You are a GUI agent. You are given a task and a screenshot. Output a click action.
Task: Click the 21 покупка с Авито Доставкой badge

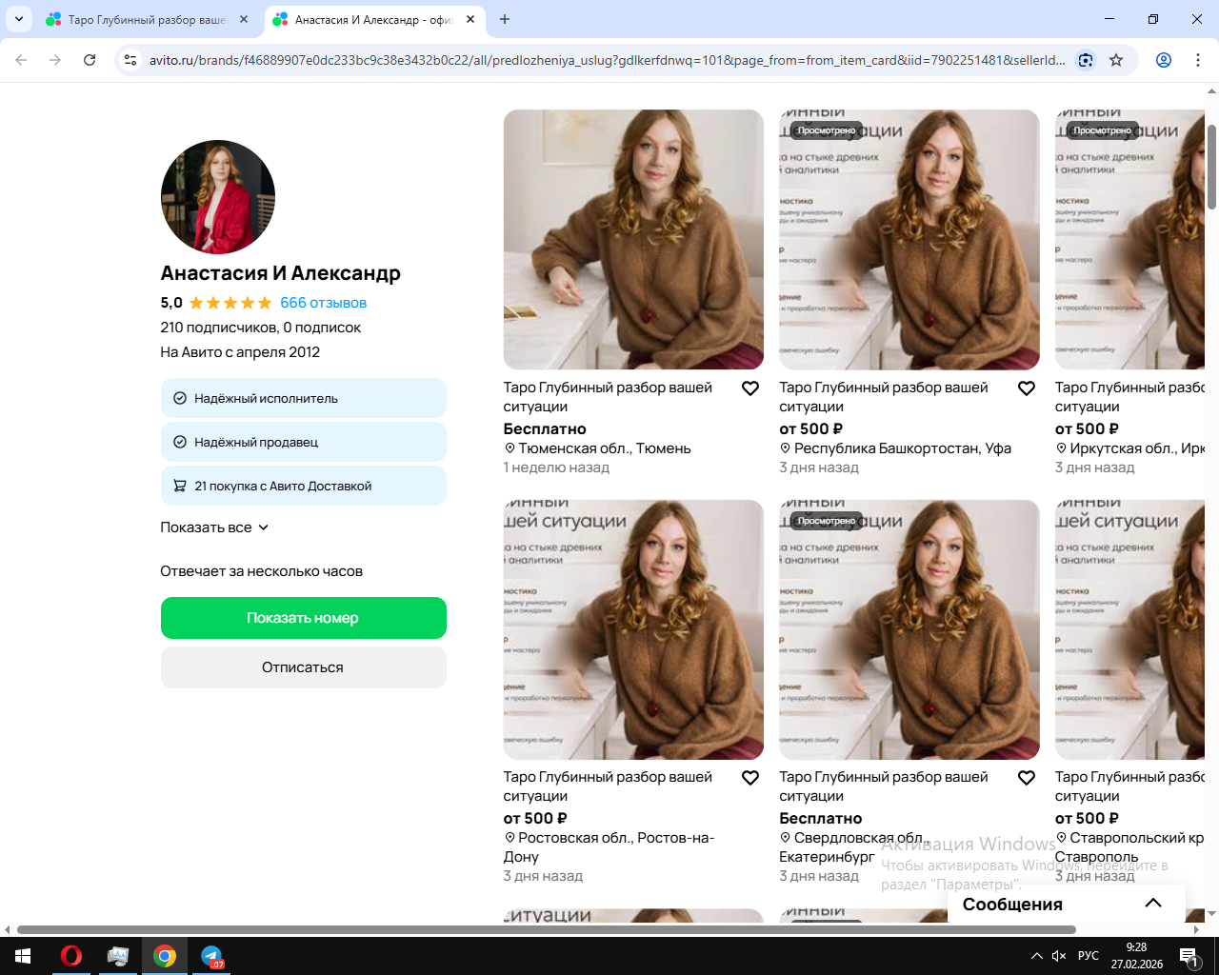[x=303, y=486]
